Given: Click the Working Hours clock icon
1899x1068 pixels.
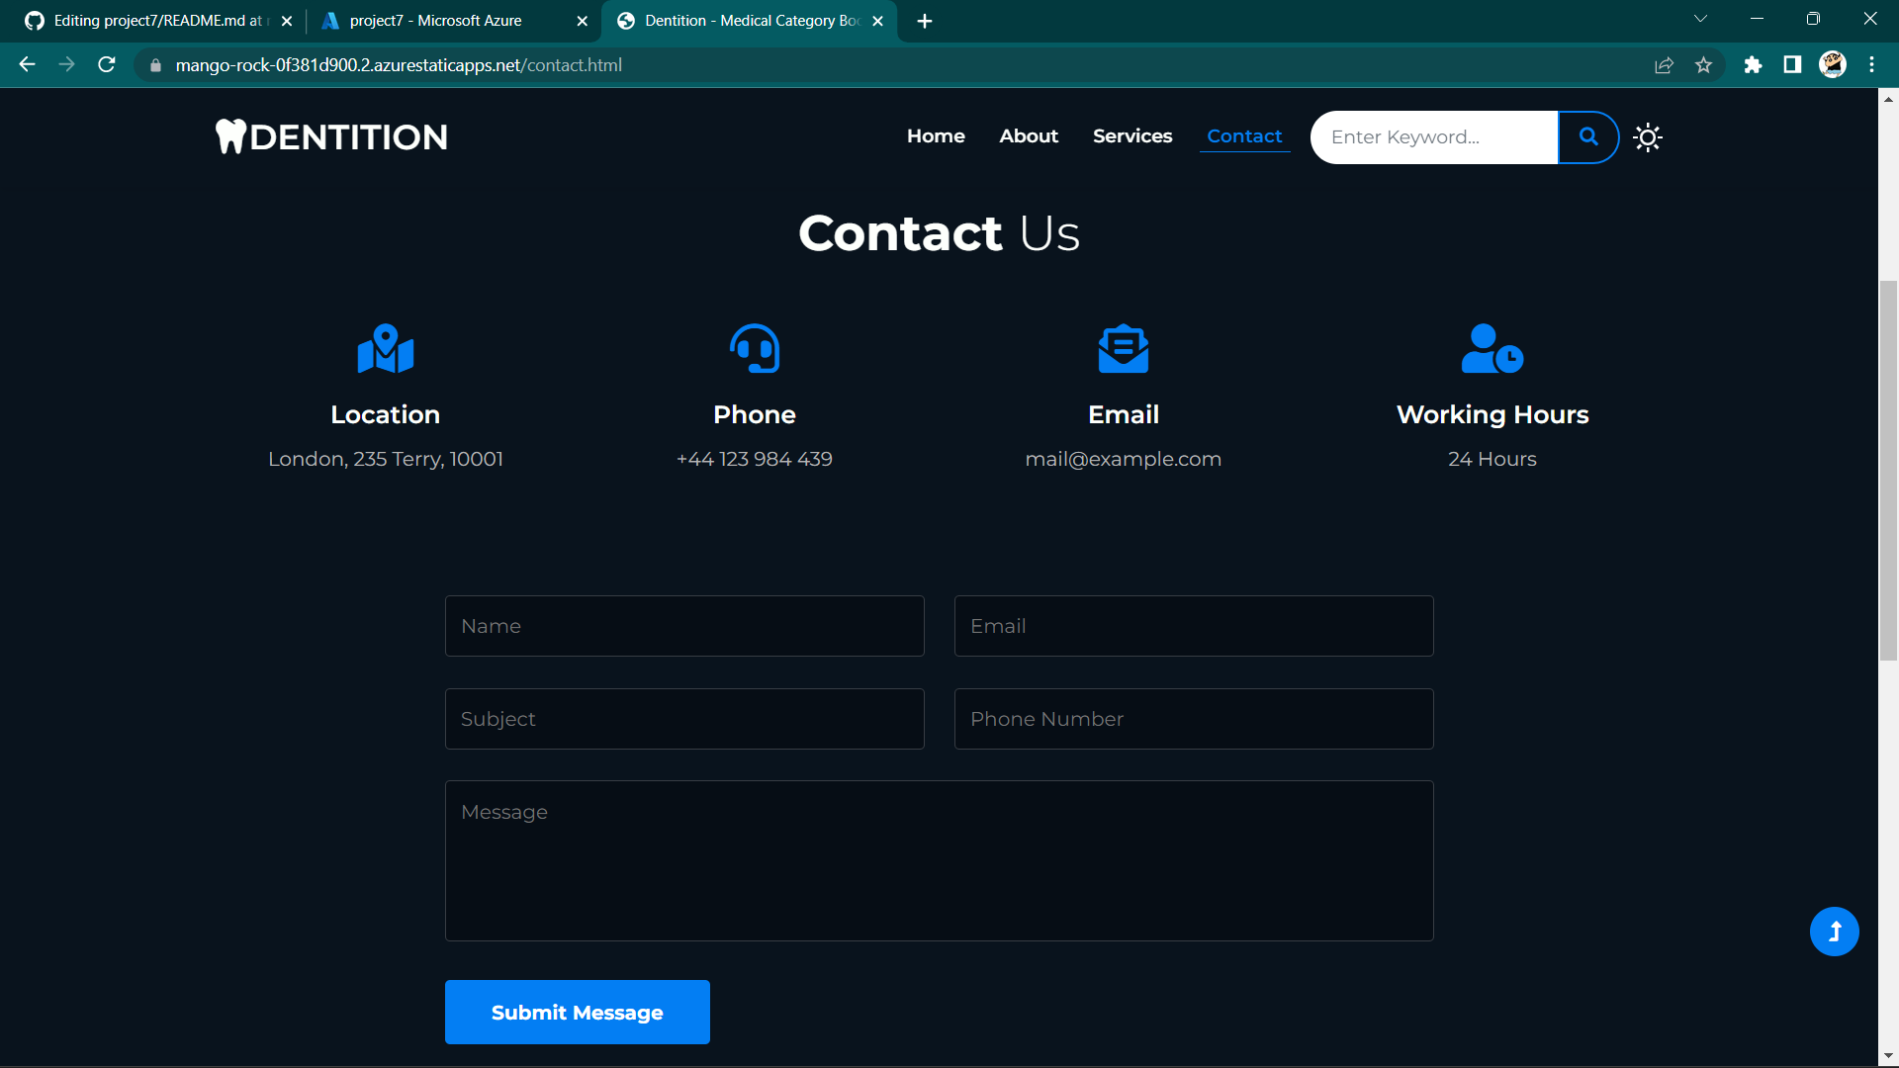Looking at the screenshot, I should pos(1492,348).
